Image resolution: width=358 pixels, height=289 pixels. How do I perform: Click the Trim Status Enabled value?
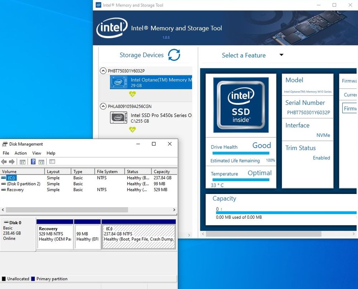point(321,158)
